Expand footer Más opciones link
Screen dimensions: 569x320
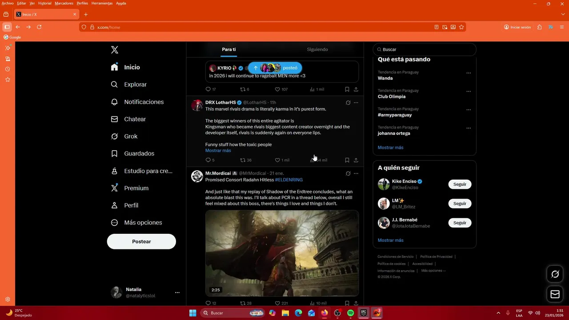433,271
